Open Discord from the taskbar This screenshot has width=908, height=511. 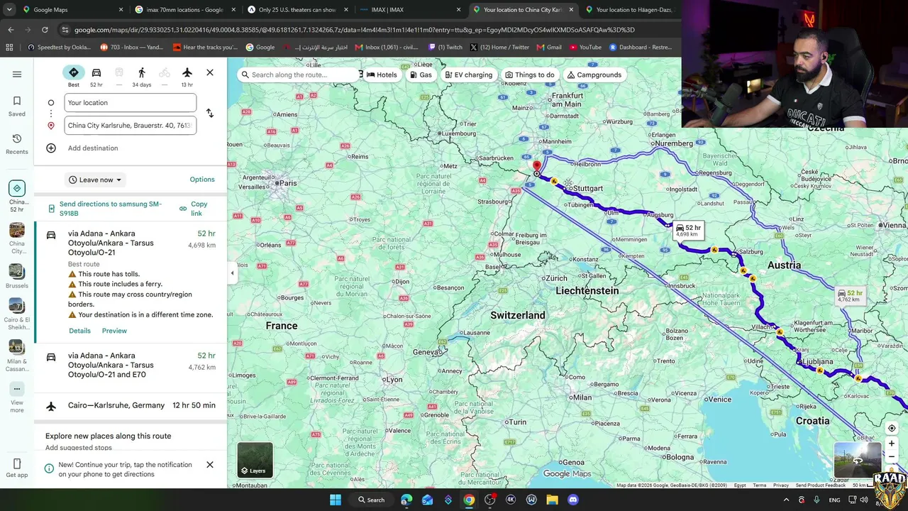[x=573, y=500]
